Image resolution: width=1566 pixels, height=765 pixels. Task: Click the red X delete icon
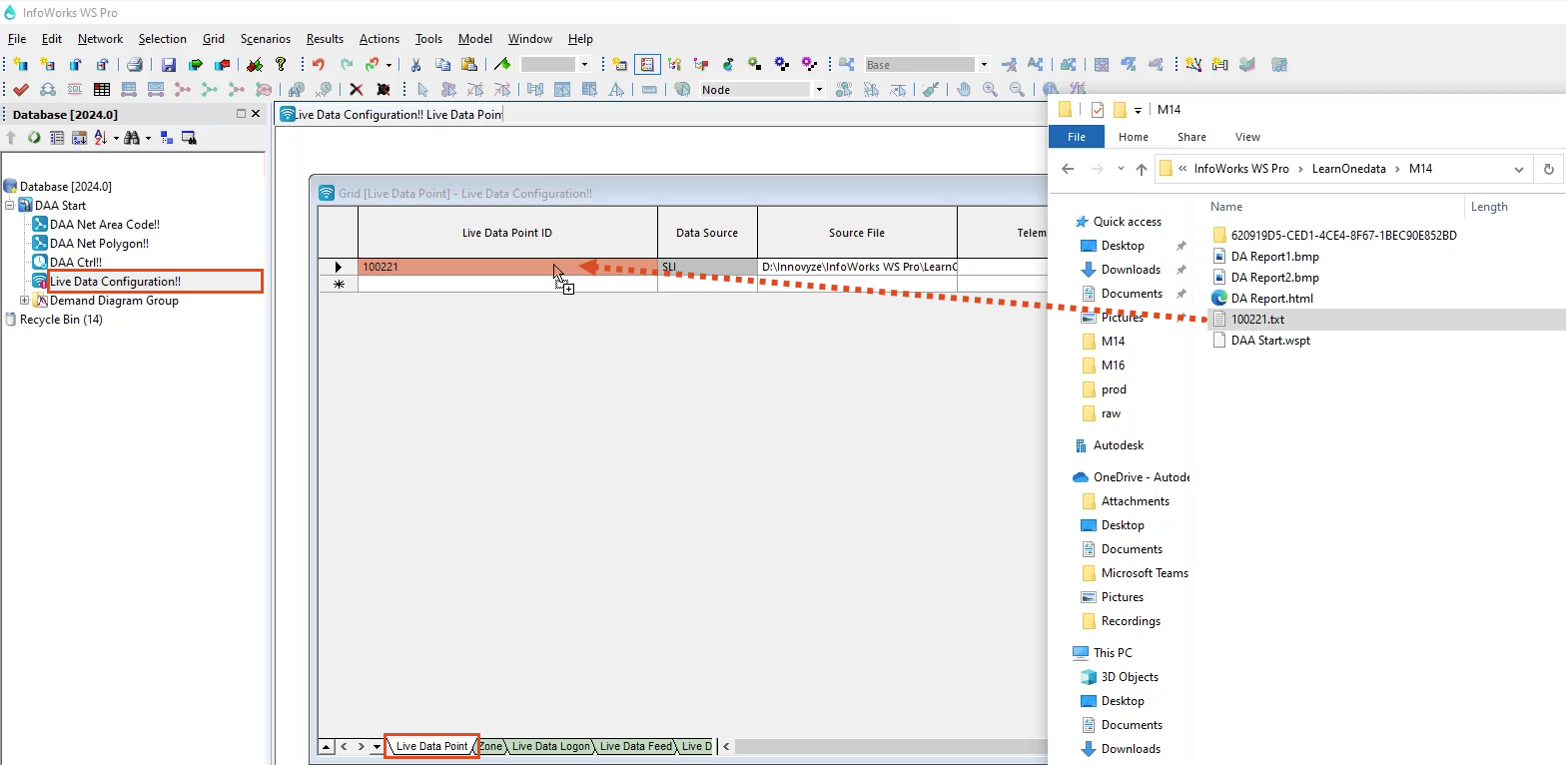[356, 90]
